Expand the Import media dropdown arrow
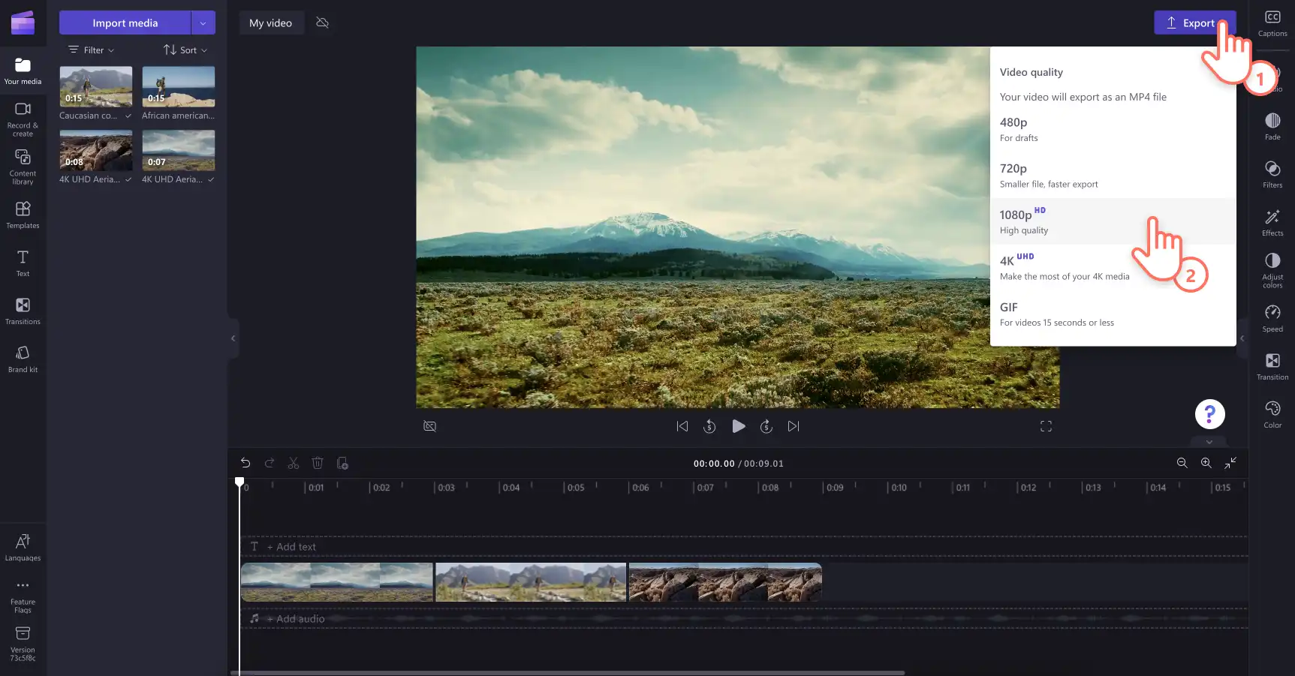Image resolution: width=1295 pixels, height=676 pixels. coord(203,23)
